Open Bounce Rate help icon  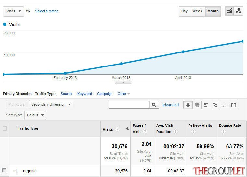[223, 131]
